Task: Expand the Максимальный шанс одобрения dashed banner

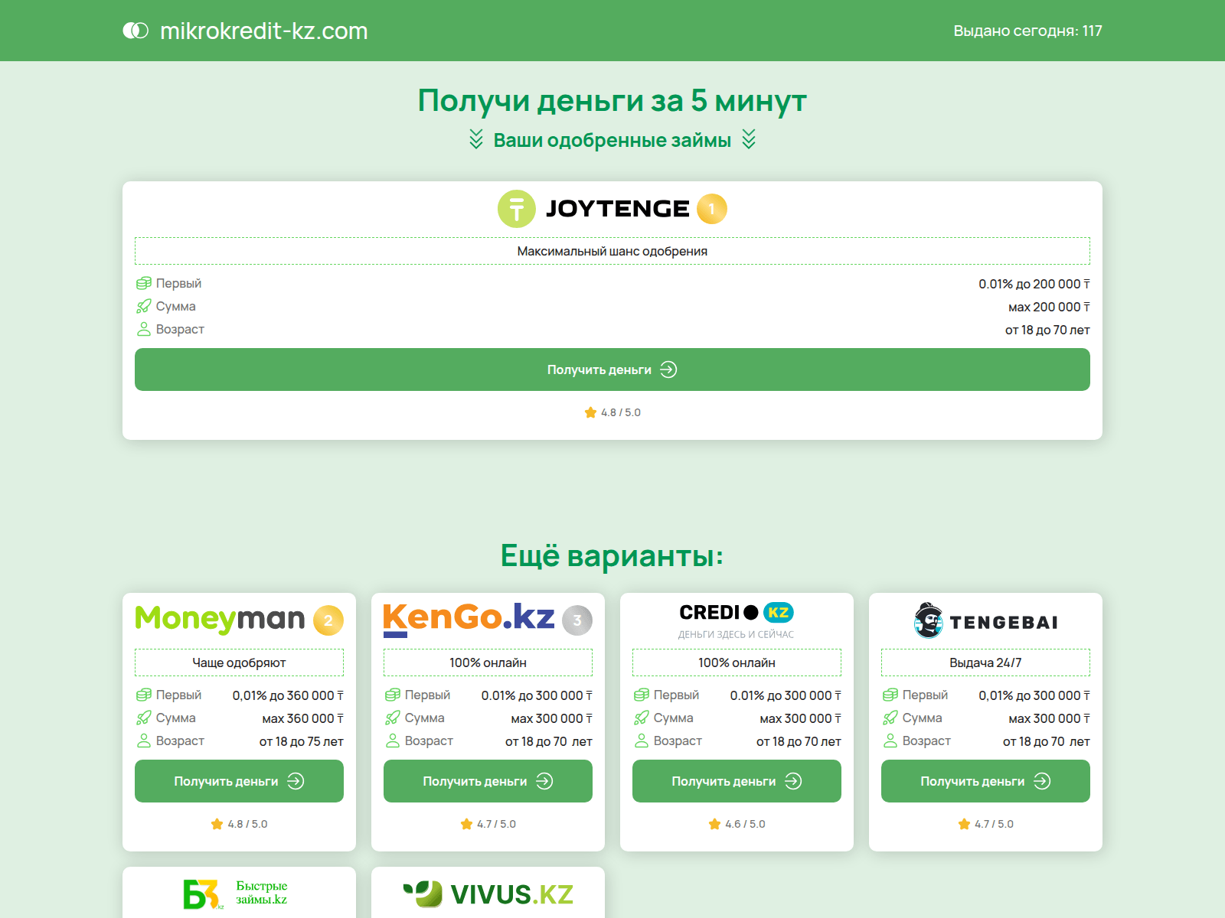Action: [612, 250]
